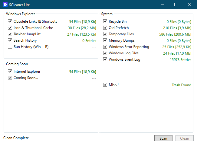Uncheck the Search History checkbox

[10, 40]
